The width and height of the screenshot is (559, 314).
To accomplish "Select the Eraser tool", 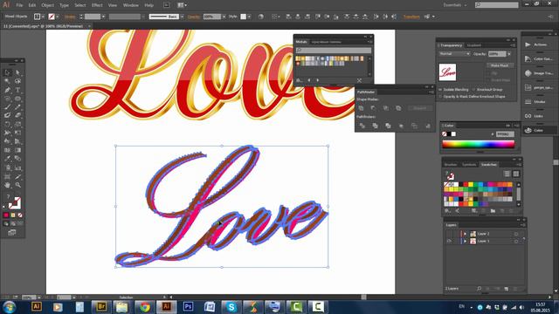I will (17, 115).
